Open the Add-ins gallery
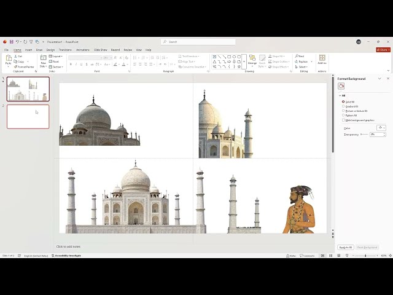This screenshot has height=295, width=393. (322, 60)
